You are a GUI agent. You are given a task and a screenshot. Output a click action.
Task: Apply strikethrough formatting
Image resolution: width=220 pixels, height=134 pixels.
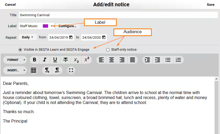coord(66,60)
